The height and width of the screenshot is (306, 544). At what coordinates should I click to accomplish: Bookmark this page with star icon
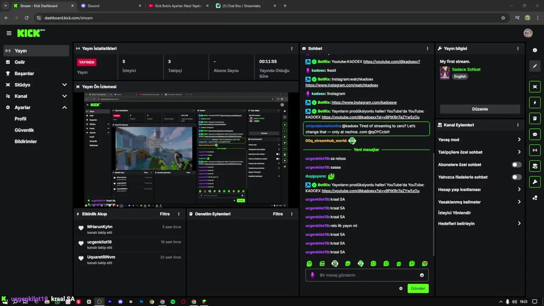click(503, 18)
